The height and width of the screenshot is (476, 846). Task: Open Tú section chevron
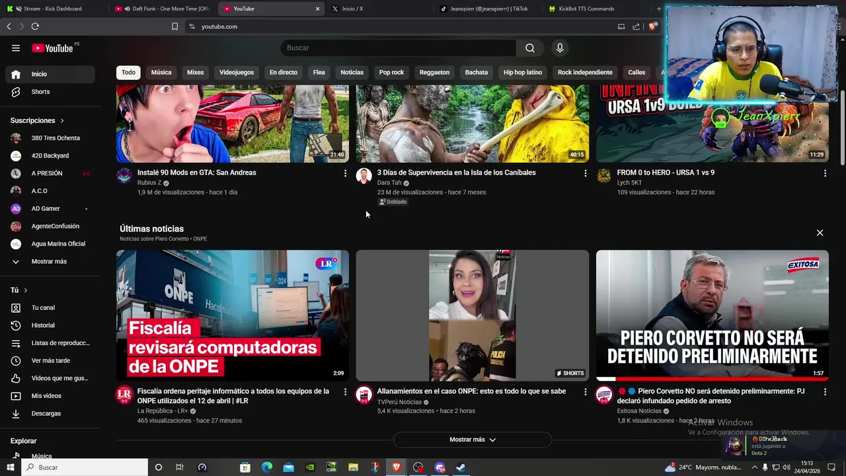pos(26,290)
